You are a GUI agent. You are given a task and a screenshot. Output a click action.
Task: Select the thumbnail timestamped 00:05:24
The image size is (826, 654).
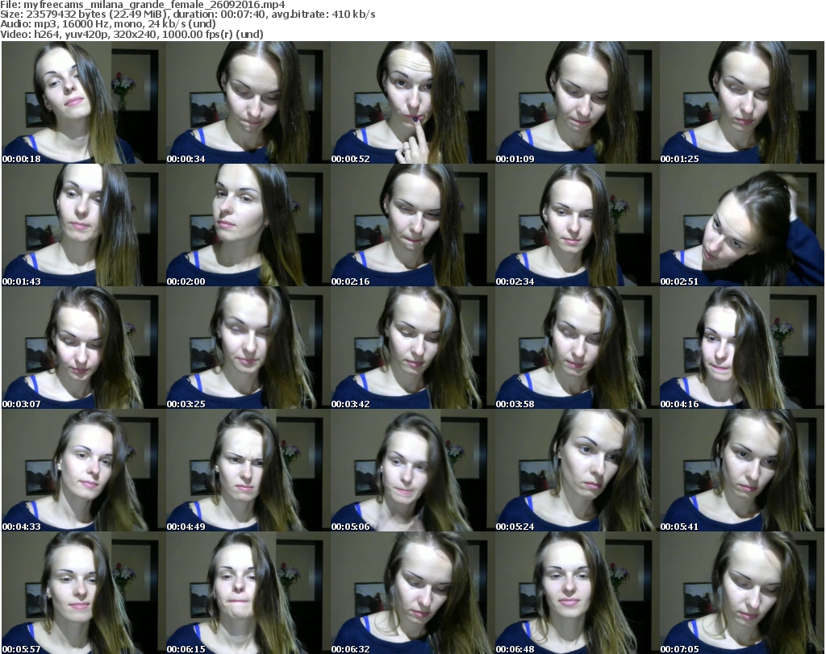pyautogui.click(x=578, y=470)
